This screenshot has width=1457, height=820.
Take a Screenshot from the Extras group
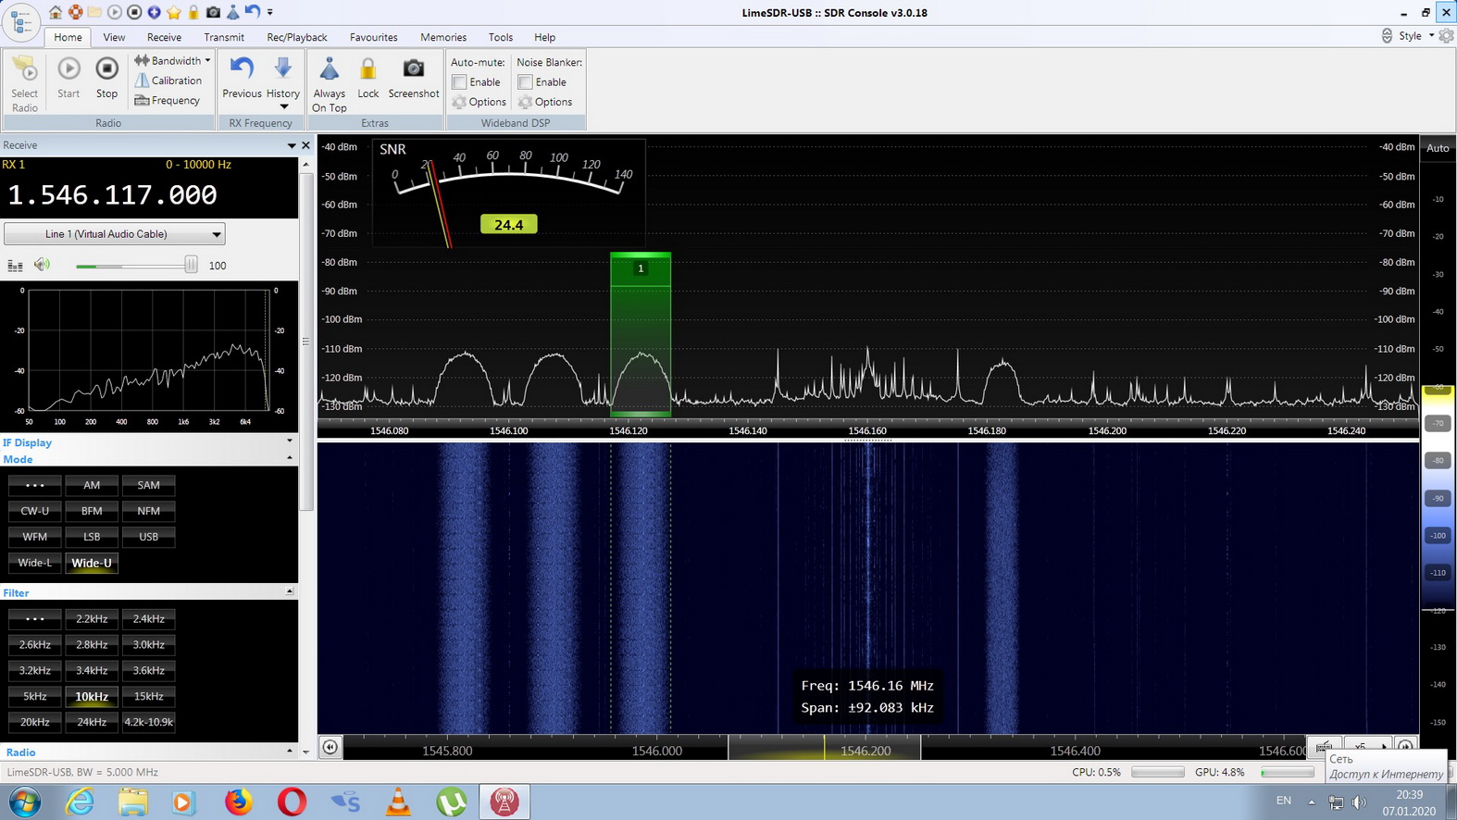coord(414,78)
